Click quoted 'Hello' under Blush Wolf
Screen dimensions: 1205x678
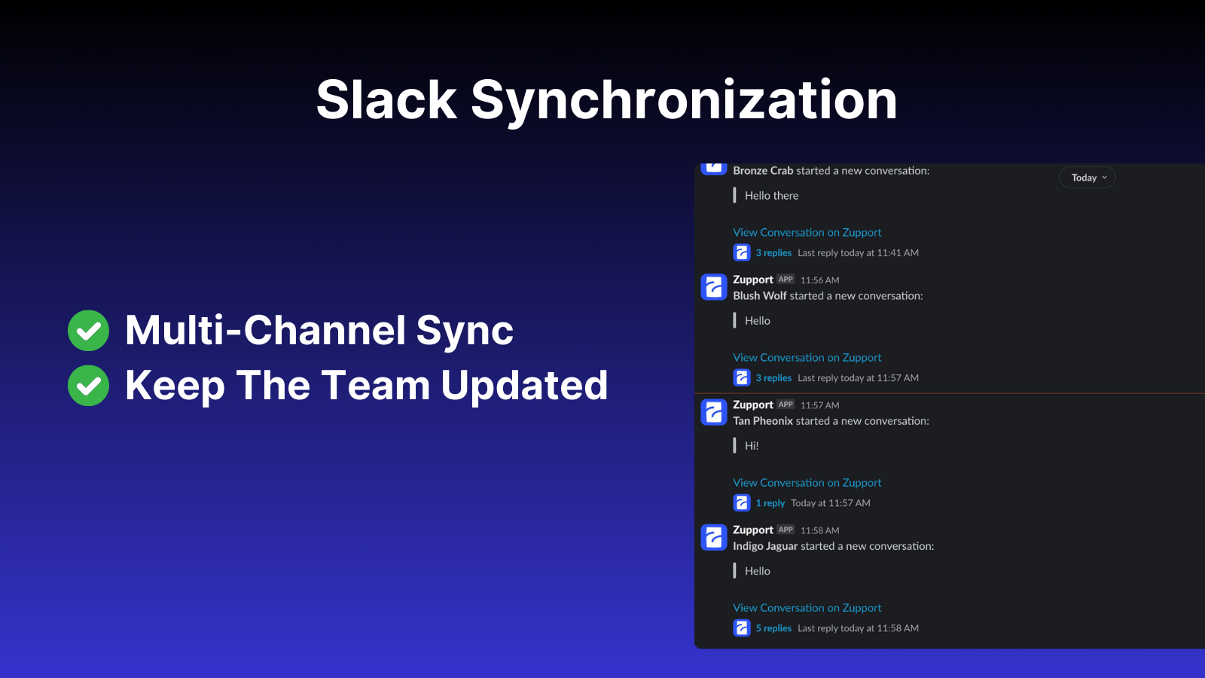point(757,321)
